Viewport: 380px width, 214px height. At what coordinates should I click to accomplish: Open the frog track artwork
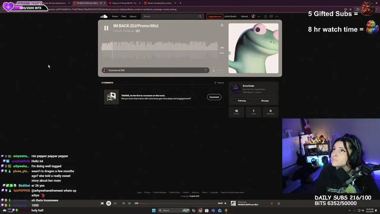(254, 48)
